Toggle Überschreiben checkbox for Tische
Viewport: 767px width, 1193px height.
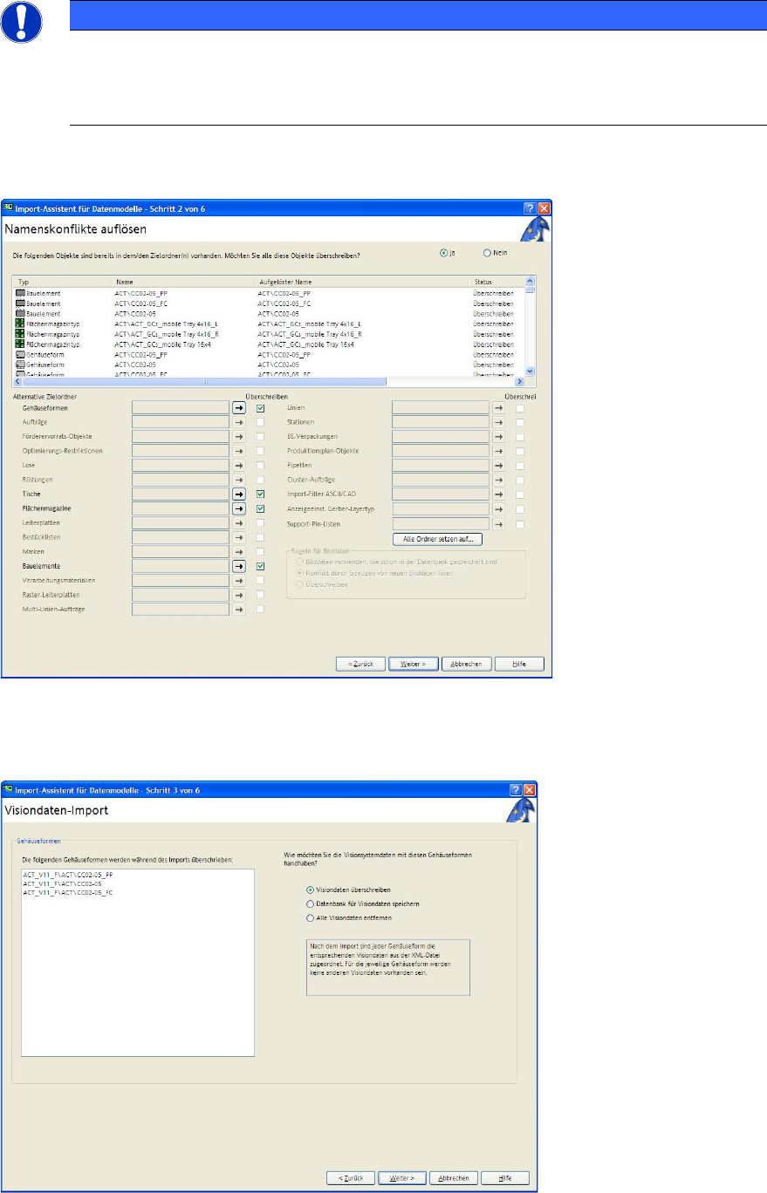tap(260, 494)
